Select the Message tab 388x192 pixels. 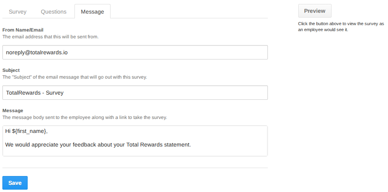coord(92,12)
